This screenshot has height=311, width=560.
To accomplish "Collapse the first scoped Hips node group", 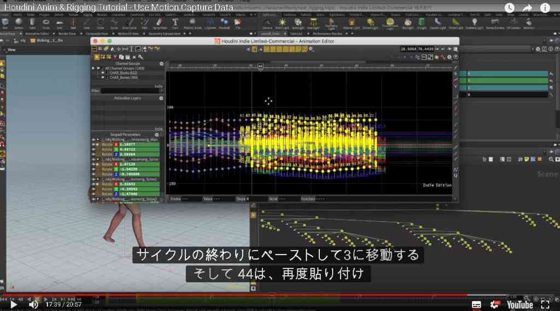I will tap(98, 140).
